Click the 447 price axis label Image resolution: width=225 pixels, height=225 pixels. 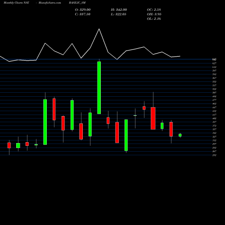(x=214, y=108)
